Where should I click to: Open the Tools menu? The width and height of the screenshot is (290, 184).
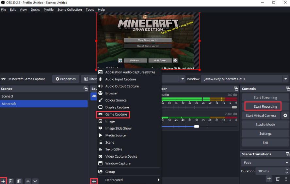click(90, 9)
